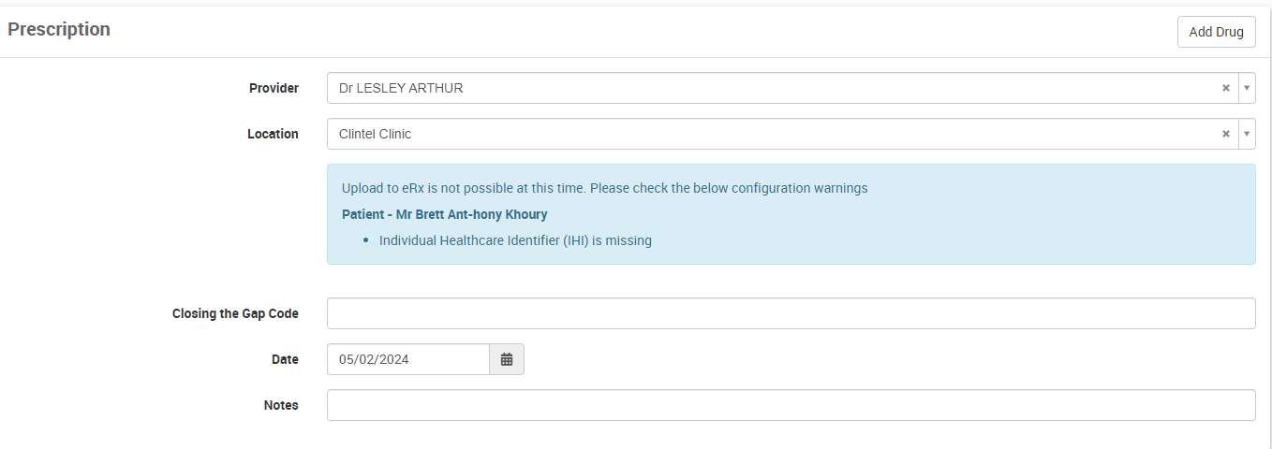
Task: Remove the Clintel Clinic location selection
Action: (x=1225, y=134)
